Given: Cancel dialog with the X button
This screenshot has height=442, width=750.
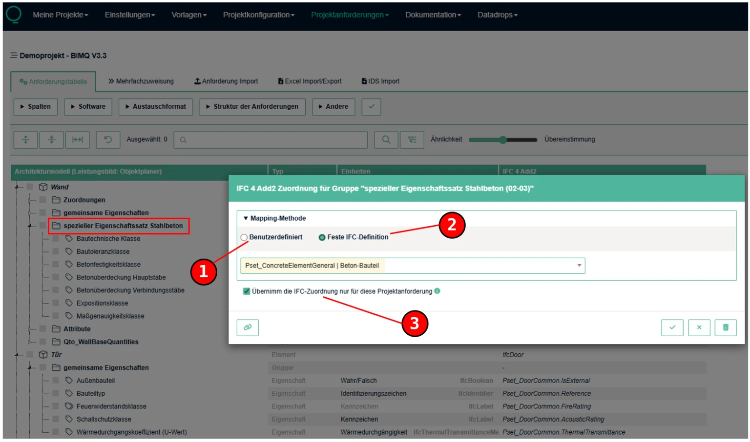Looking at the screenshot, I should click(699, 327).
